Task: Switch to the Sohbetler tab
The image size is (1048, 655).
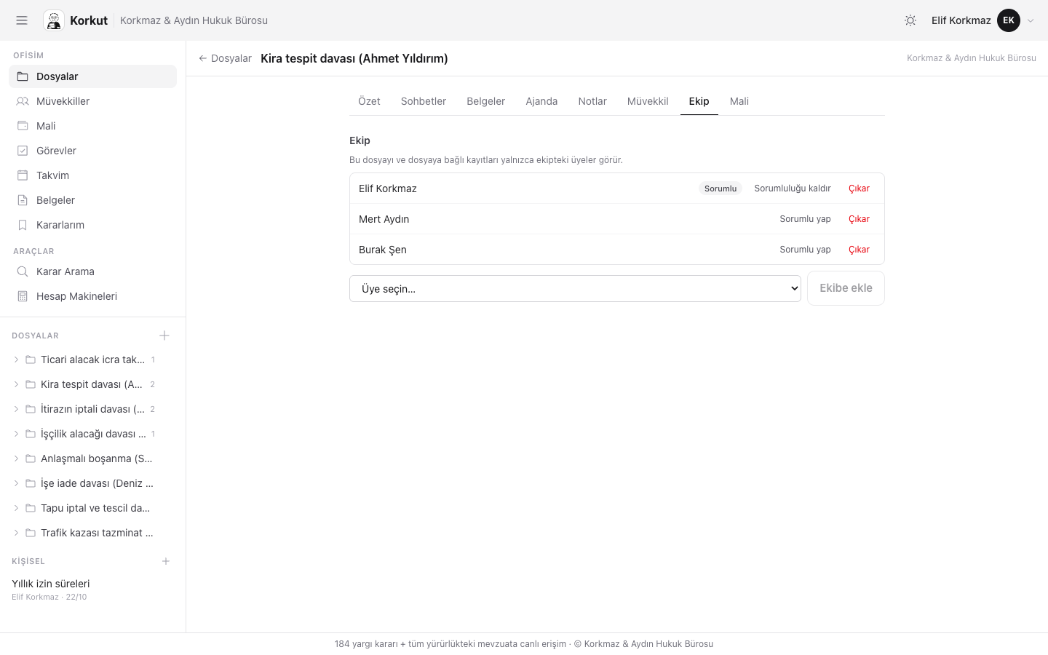Action: click(x=424, y=101)
